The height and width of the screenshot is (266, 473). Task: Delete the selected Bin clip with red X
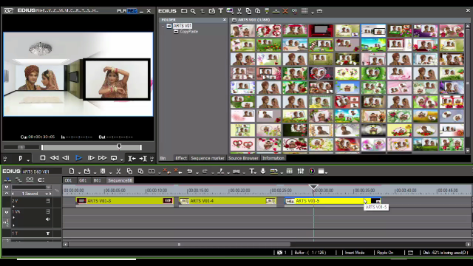[285, 11]
